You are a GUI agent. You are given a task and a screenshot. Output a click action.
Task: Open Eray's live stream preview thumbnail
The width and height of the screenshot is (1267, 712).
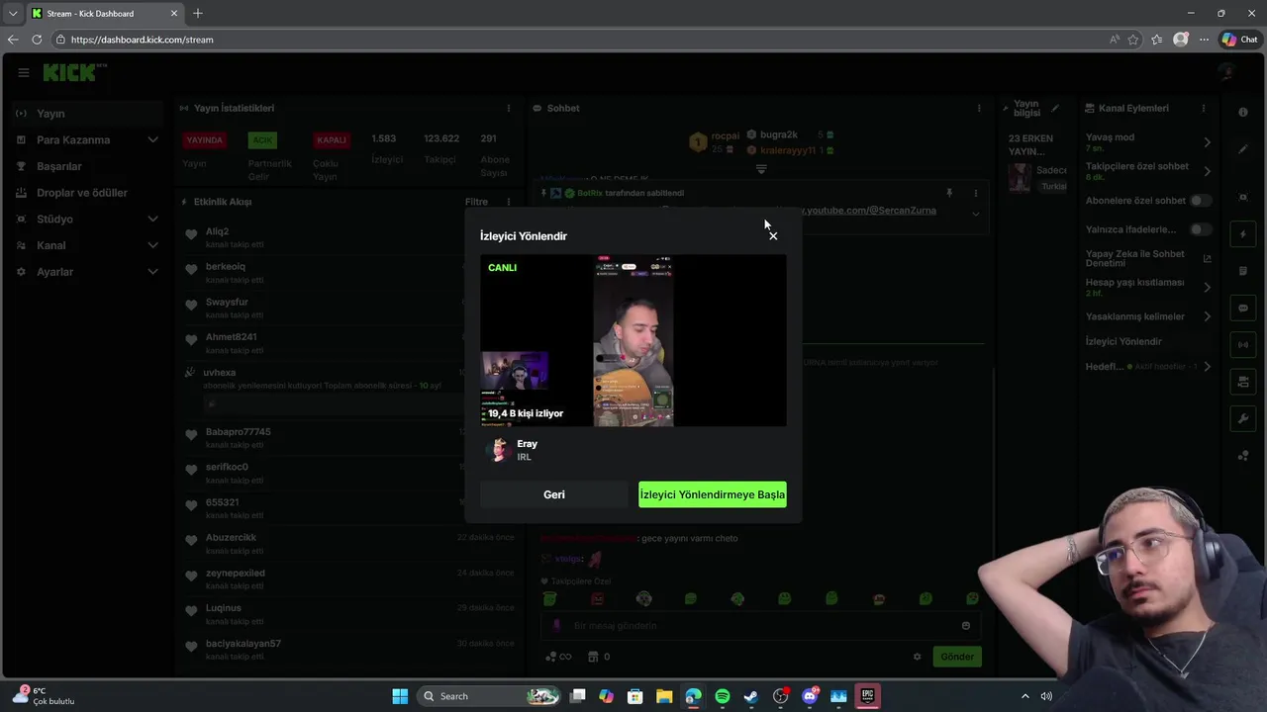[x=633, y=341]
